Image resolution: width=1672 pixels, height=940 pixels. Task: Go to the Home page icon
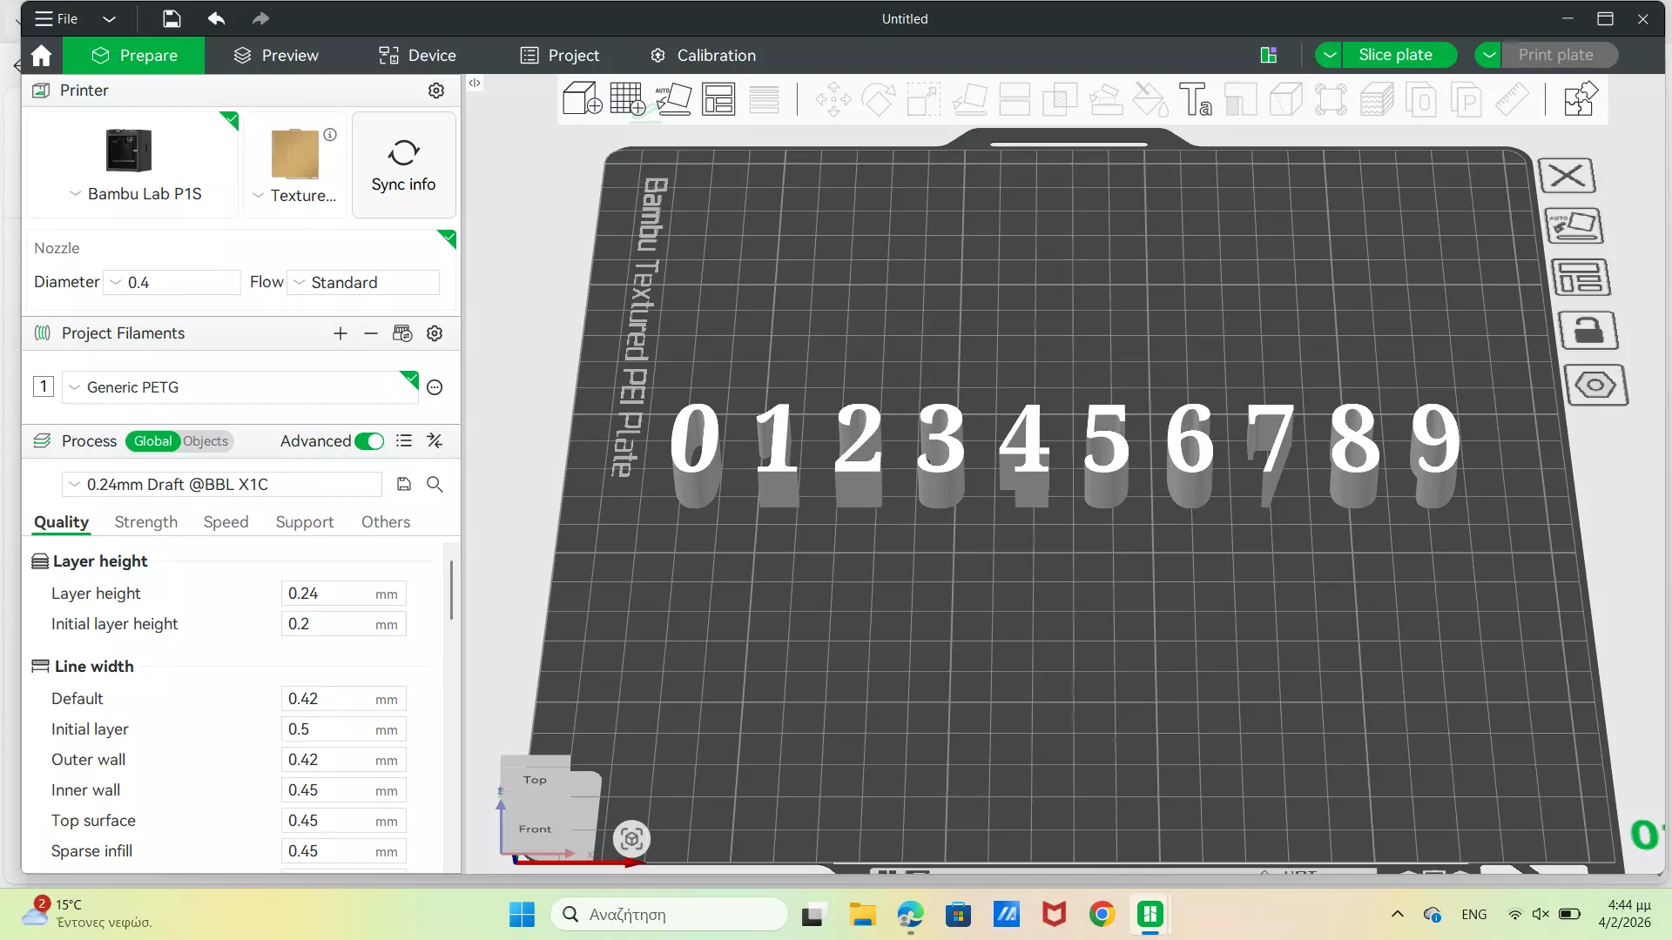41,56
